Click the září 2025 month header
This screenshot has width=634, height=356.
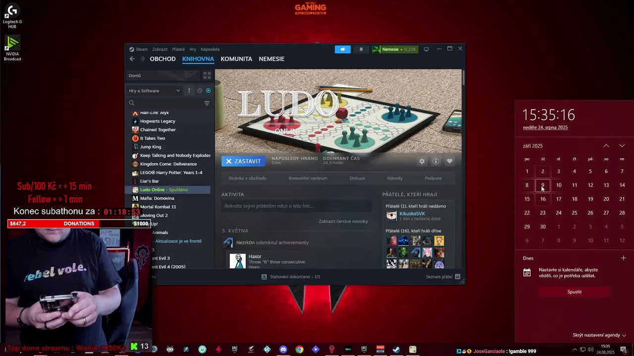(x=533, y=146)
